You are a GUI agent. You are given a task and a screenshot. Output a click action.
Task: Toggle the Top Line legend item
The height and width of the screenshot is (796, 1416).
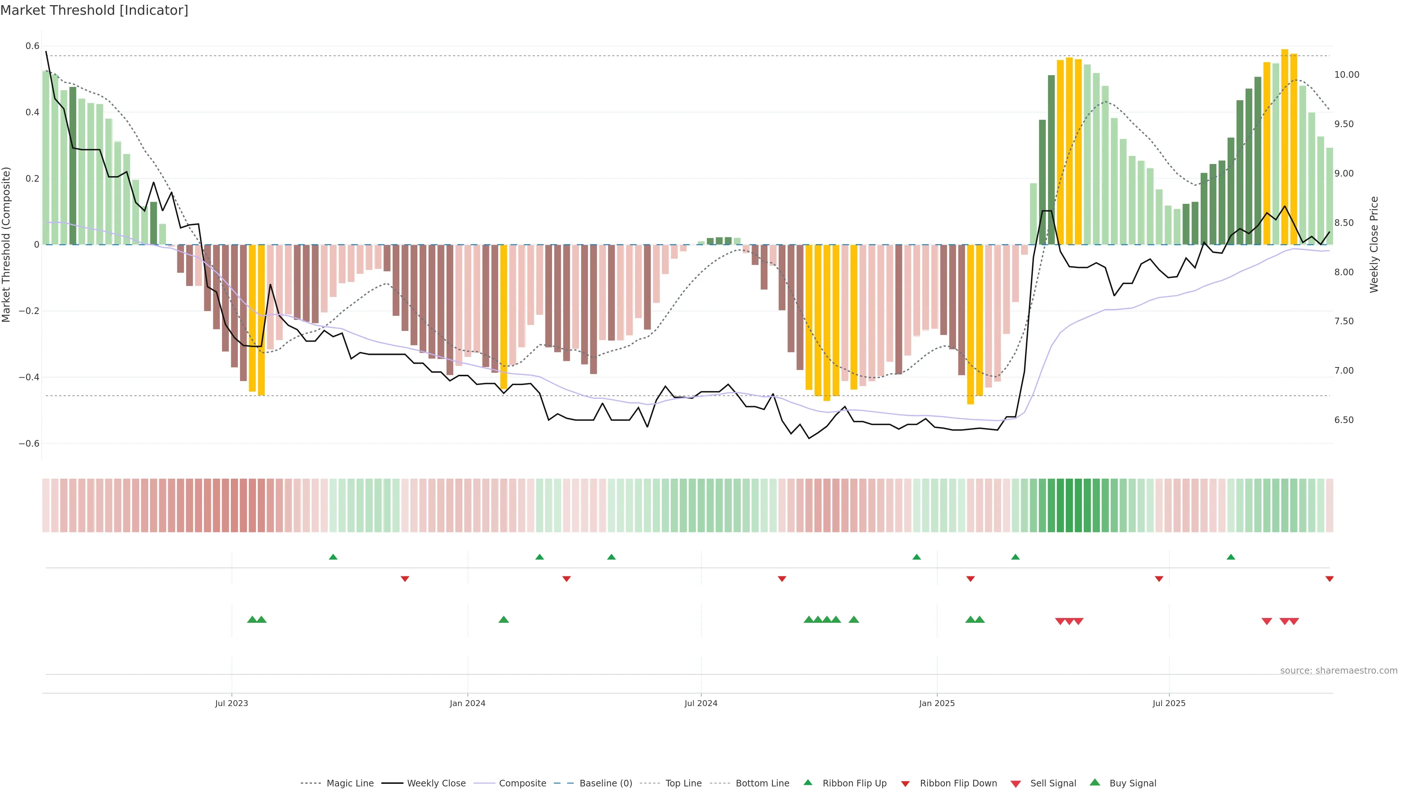tap(683, 783)
